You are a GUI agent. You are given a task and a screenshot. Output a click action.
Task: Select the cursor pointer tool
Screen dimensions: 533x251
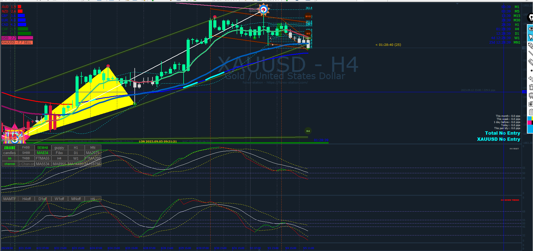[x=531, y=37]
